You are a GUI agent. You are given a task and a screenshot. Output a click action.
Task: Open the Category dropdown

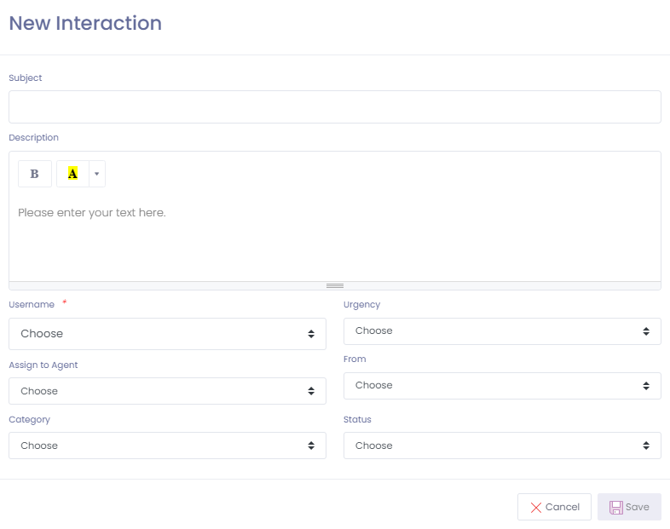point(167,446)
